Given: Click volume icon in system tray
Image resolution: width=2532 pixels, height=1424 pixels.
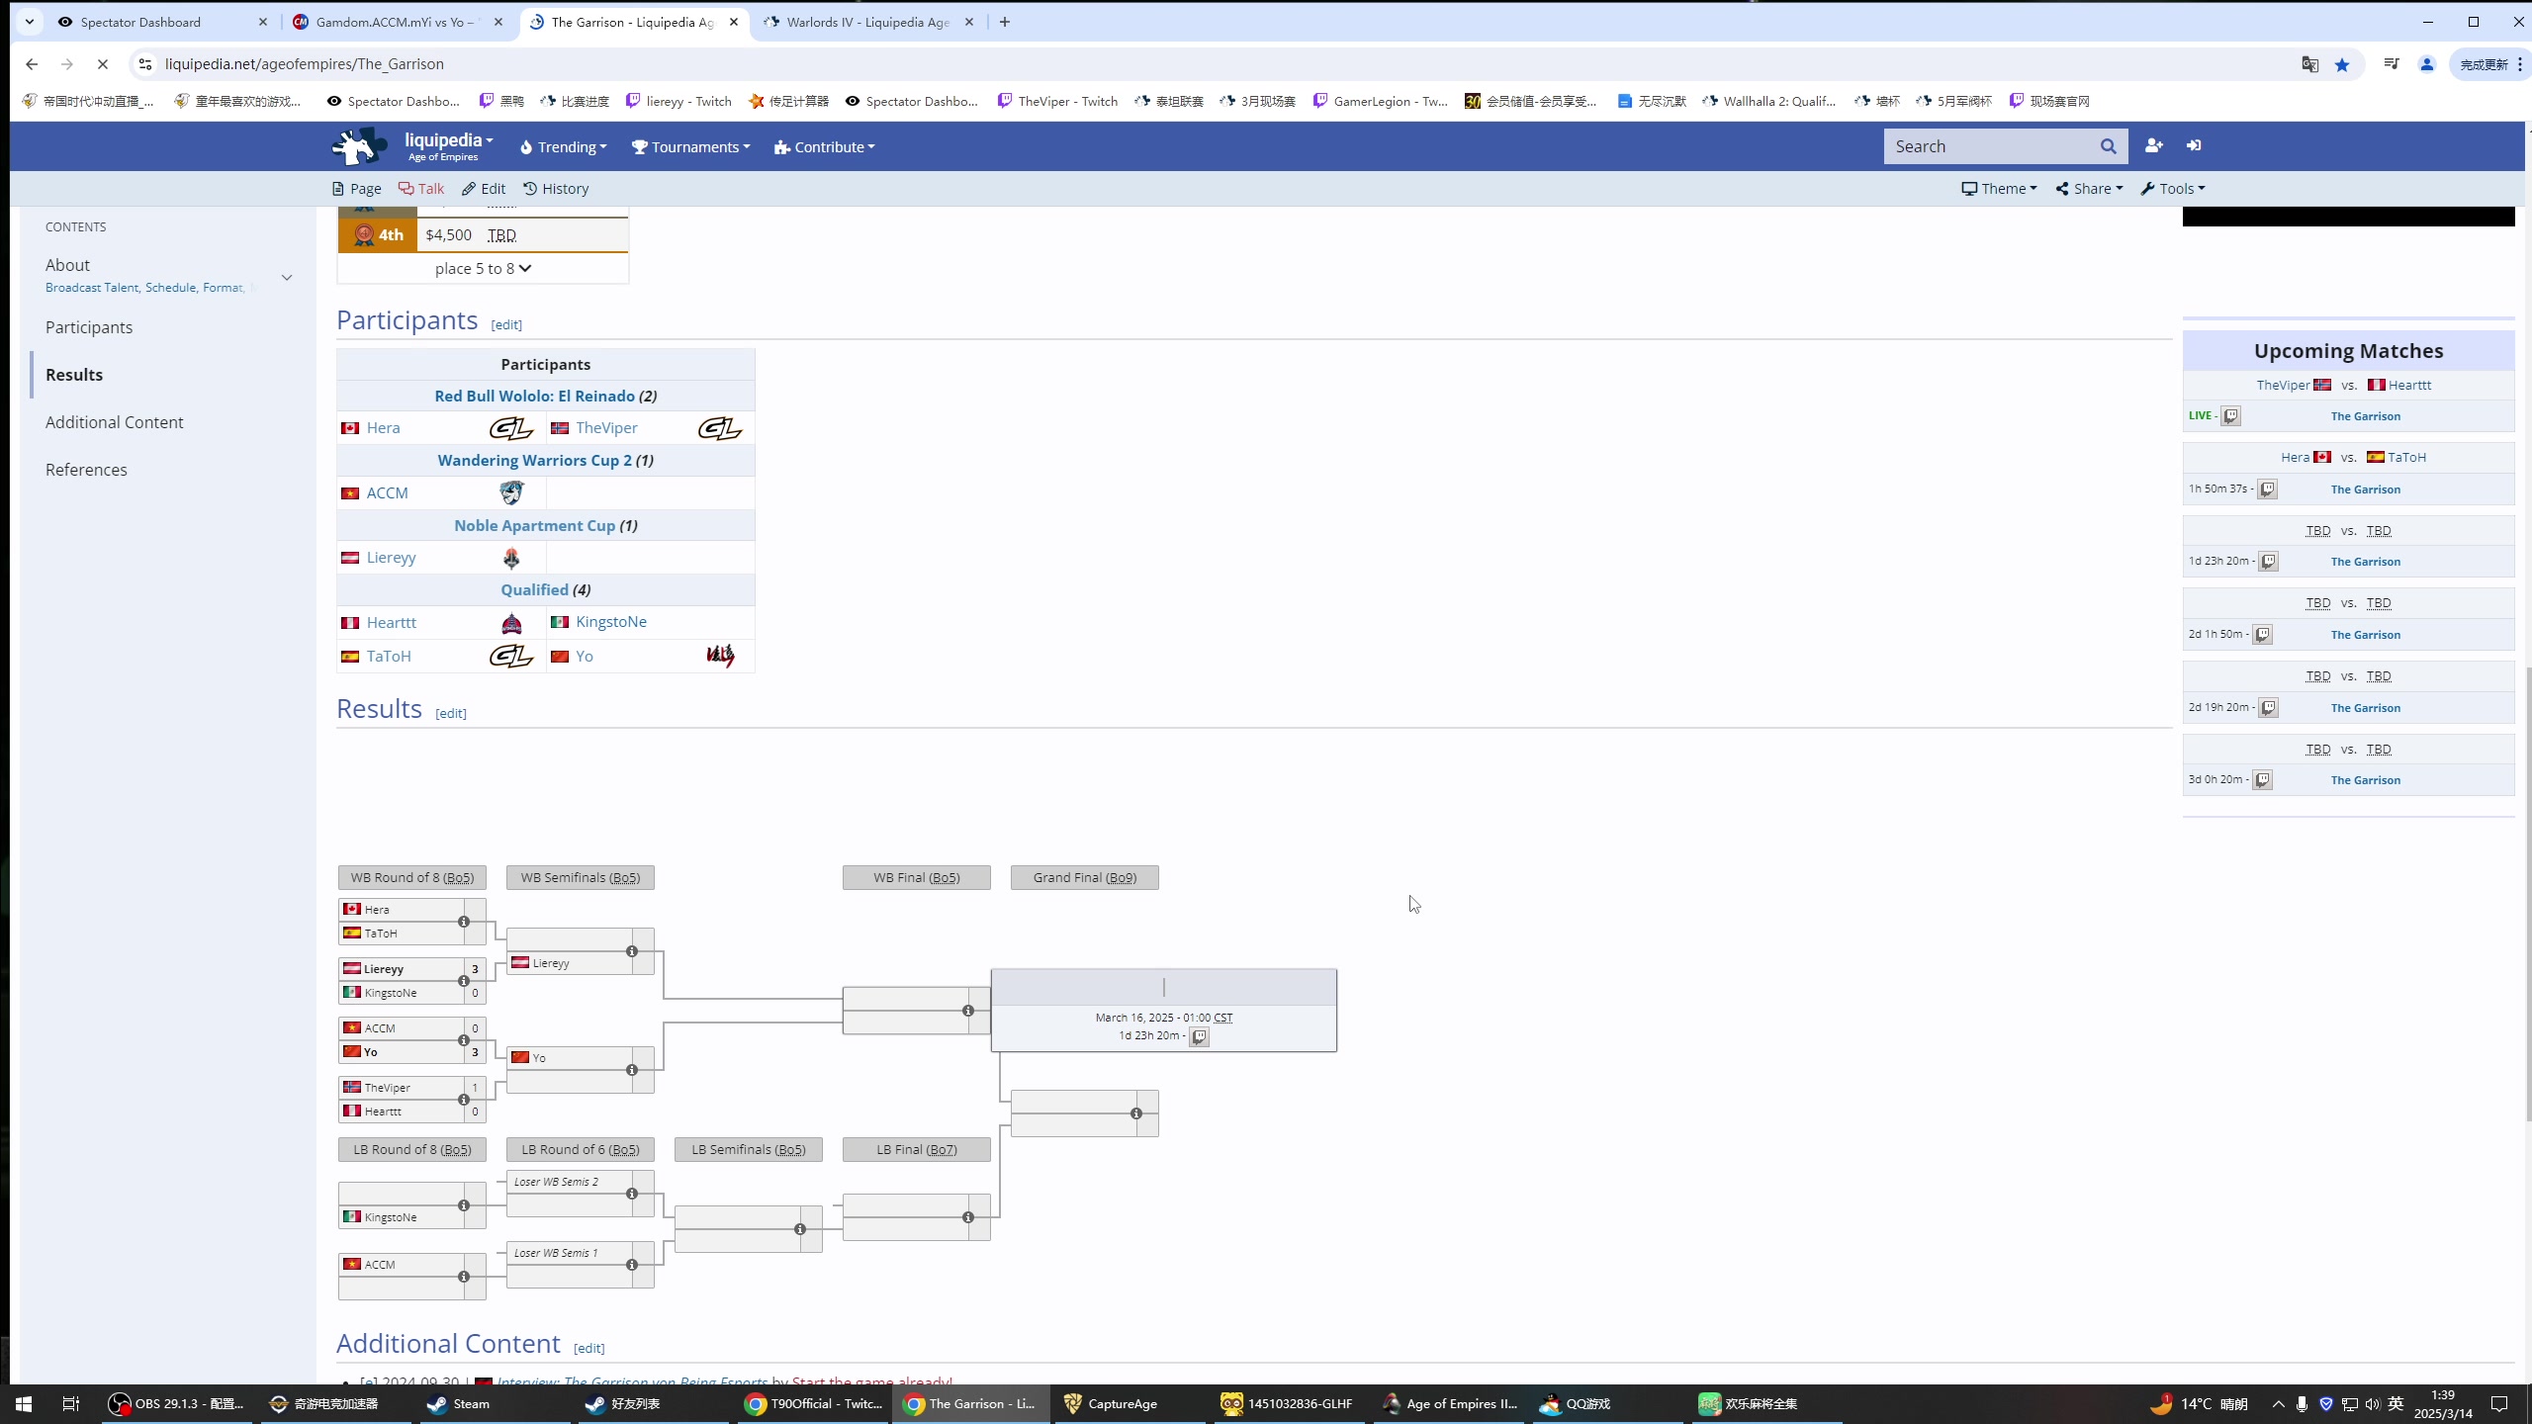Looking at the screenshot, I should click(x=2372, y=1403).
